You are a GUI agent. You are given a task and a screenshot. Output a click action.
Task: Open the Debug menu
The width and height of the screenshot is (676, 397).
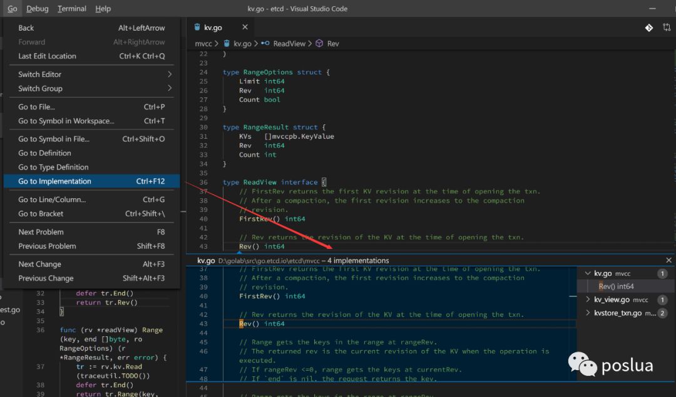37,9
